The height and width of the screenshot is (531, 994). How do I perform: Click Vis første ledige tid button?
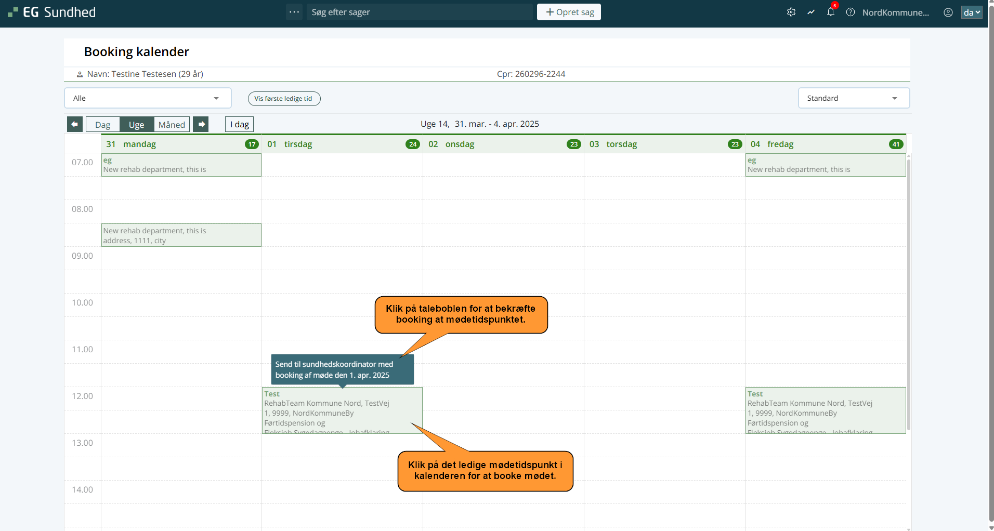[x=284, y=99]
